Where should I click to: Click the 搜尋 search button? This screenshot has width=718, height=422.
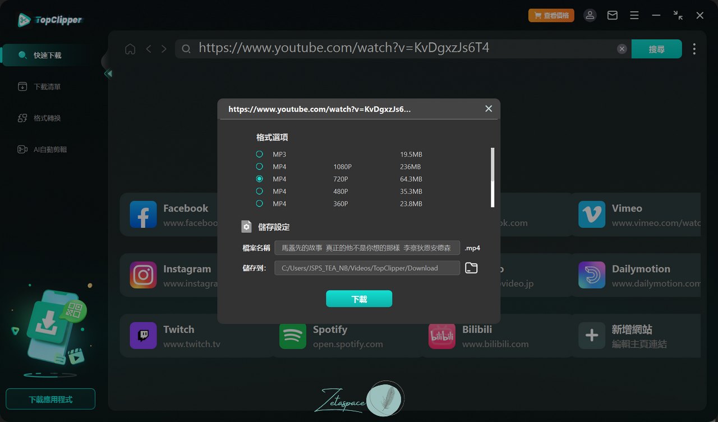click(657, 49)
